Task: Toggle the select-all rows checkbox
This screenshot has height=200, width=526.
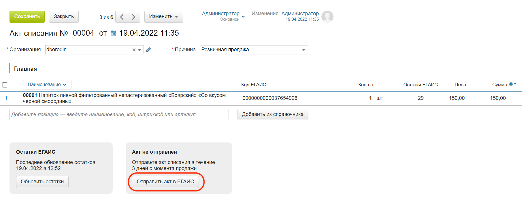Action: point(5,85)
